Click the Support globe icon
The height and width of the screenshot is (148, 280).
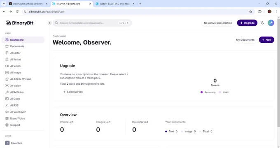(7, 125)
